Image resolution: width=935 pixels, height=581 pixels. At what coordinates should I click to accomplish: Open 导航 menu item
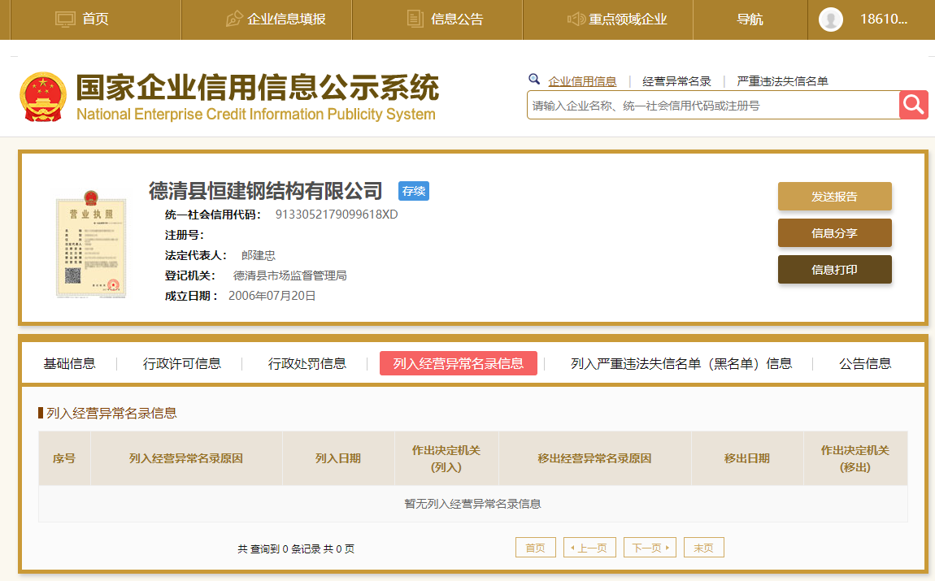(x=750, y=19)
